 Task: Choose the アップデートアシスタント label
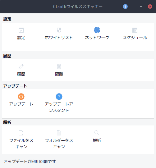59,107
